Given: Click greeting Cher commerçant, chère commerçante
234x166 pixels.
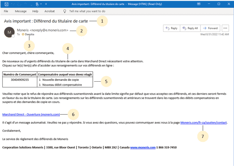Looking at the screenshot, I should point(28,53).
